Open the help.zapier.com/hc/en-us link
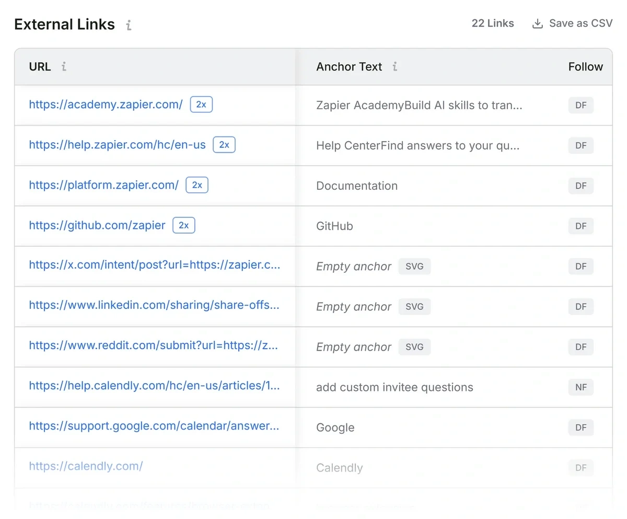 (117, 145)
